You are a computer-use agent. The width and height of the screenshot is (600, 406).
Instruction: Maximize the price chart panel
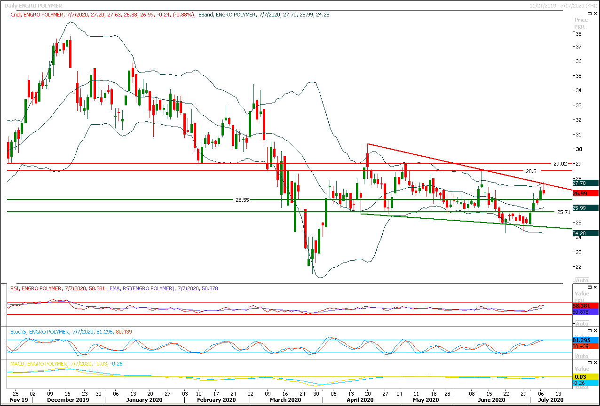[x=590, y=14]
